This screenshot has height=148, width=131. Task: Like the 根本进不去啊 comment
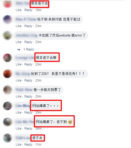pyautogui.click(x=19, y=64)
